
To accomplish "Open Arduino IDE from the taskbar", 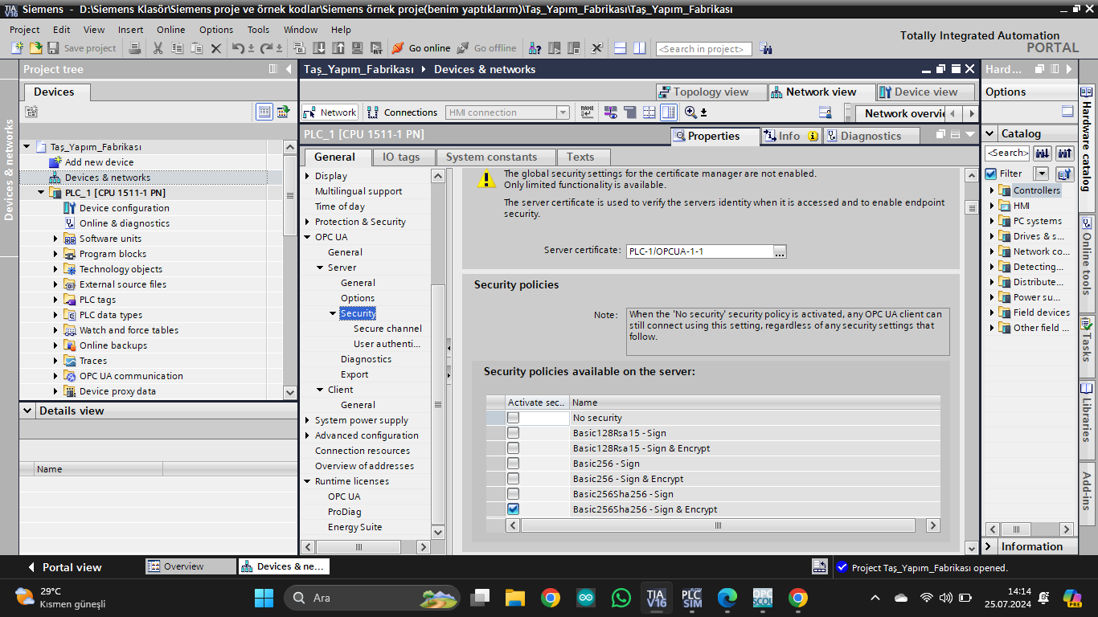I will (586, 598).
